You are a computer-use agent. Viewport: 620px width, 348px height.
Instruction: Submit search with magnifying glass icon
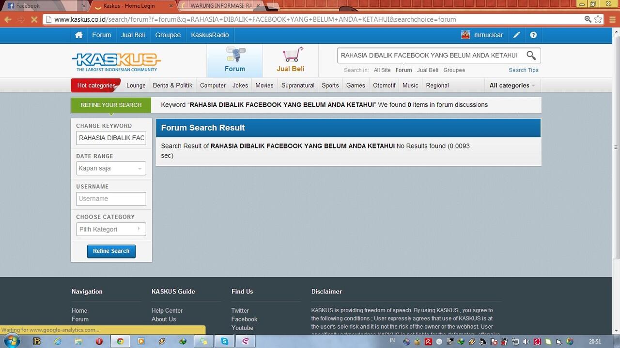pyautogui.click(x=531, y=55)
